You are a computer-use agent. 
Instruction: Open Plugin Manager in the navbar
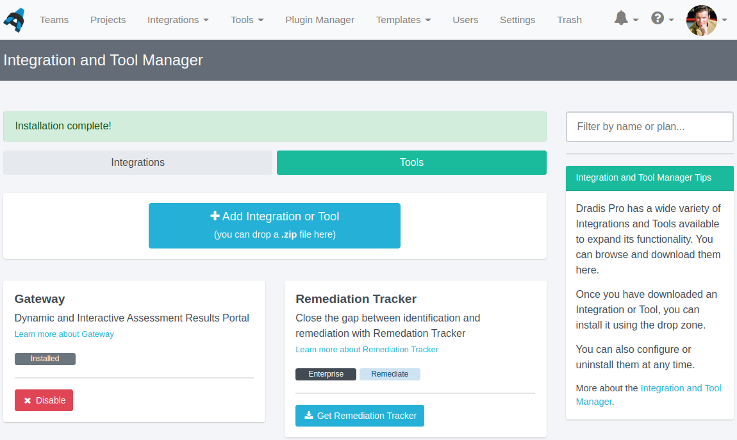point(320,20)
